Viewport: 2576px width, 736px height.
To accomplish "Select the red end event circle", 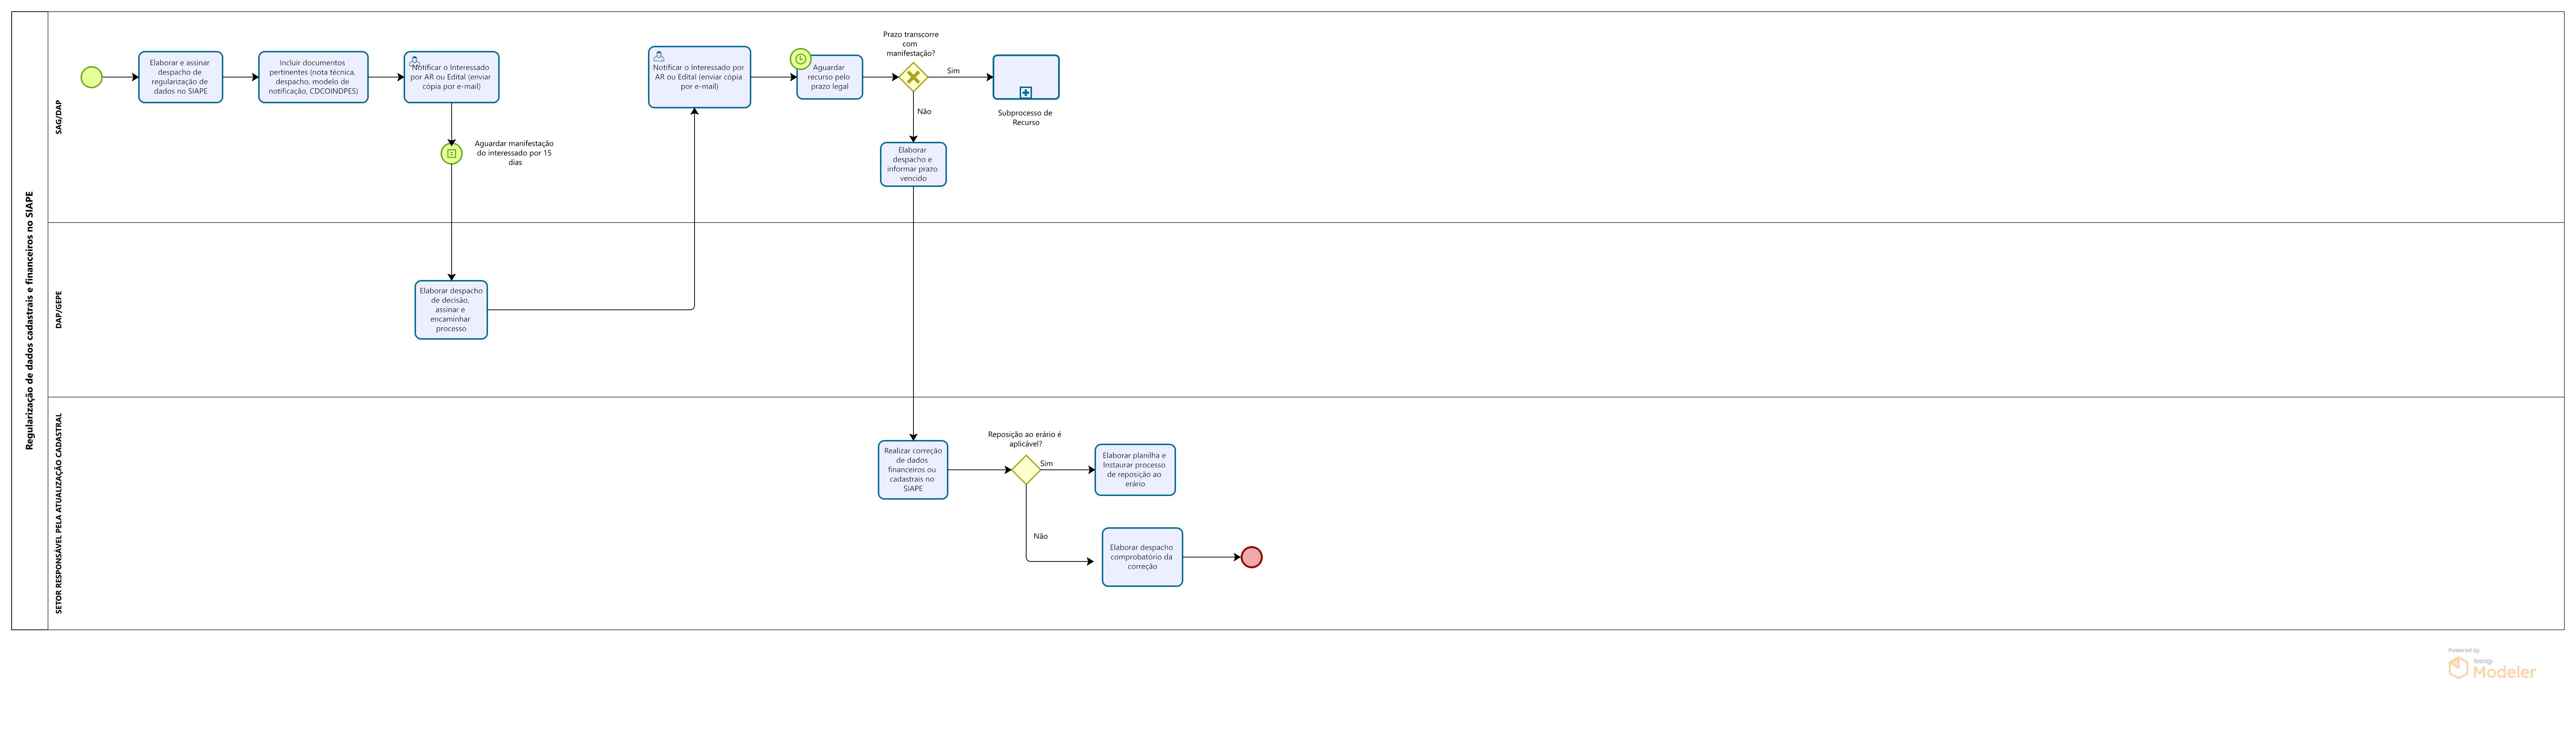I will click(1251, 557).
